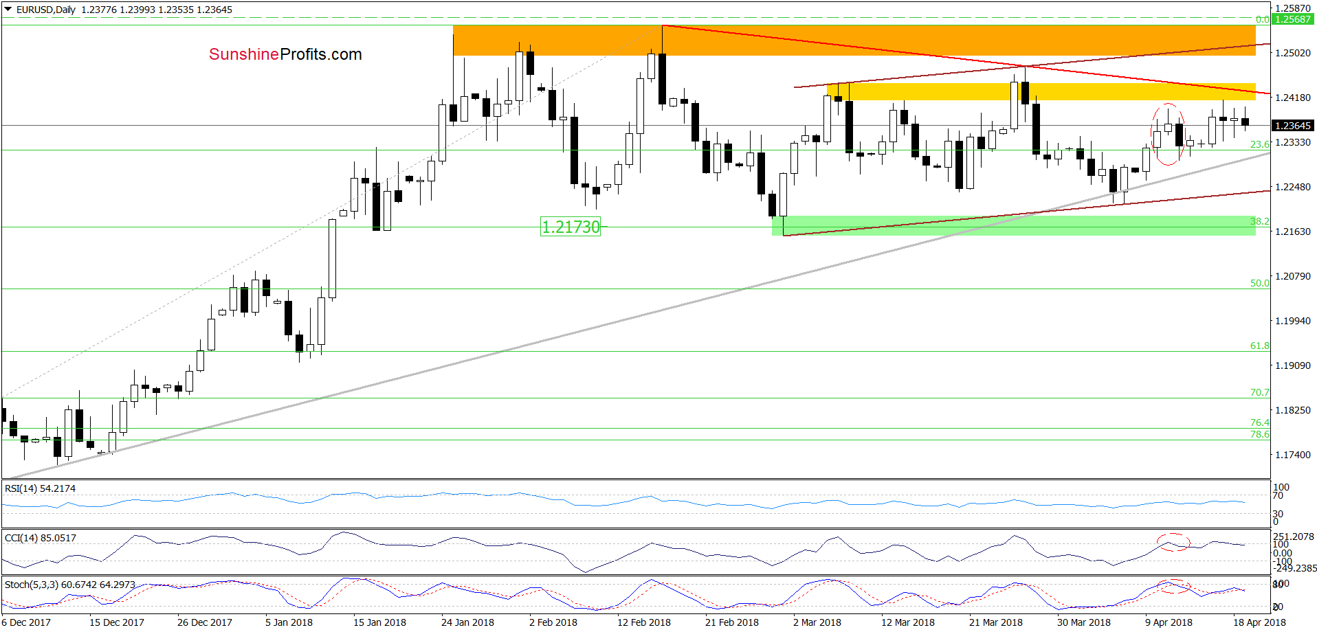Image resolution: width=1317 pixels, height=632 pixels.
Task: Click the 1.19090 price axis label
Action: tap(1293, 365)
